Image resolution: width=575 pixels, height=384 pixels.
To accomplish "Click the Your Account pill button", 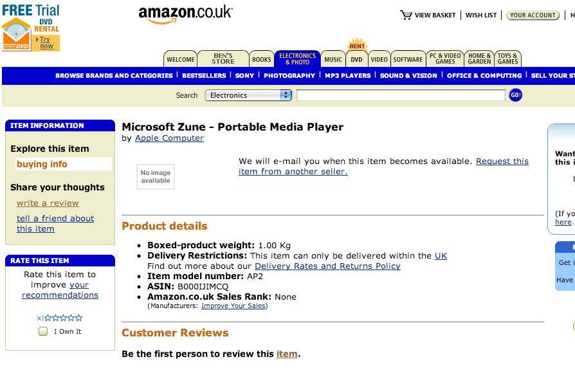I will 533,15.
